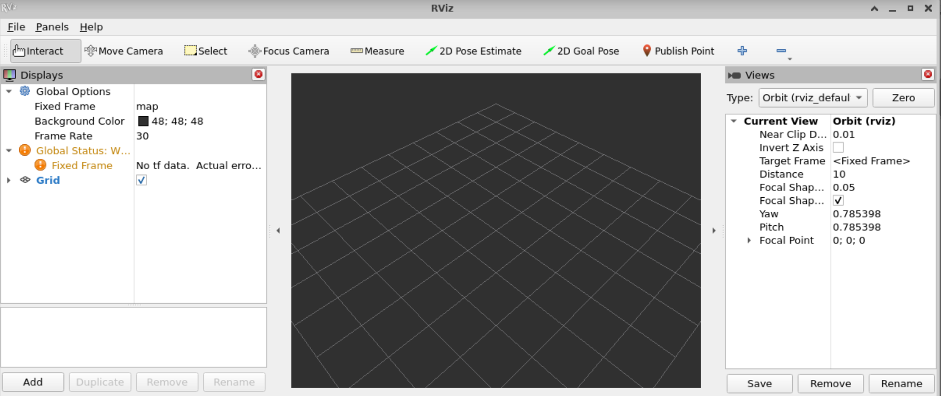Screen dimensions: 941x396
Task: Click the Focus Camera tool
Action: (x=289, y=51)
